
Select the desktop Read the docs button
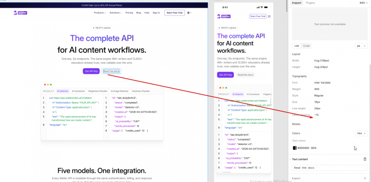pyautogui.click(x=111, y=71)
